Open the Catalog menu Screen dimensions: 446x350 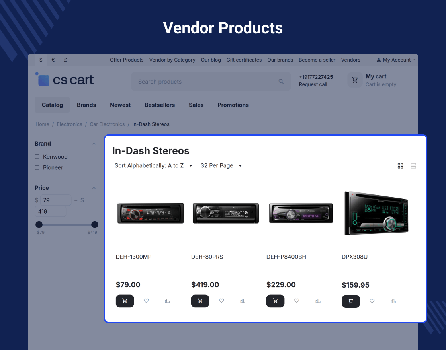click(52, 105)
